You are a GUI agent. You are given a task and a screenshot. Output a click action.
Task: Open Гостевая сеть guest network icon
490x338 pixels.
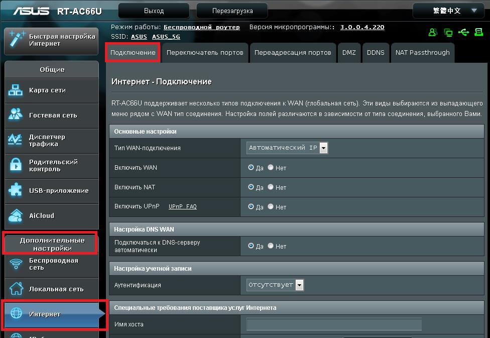(x=15, y=115)
